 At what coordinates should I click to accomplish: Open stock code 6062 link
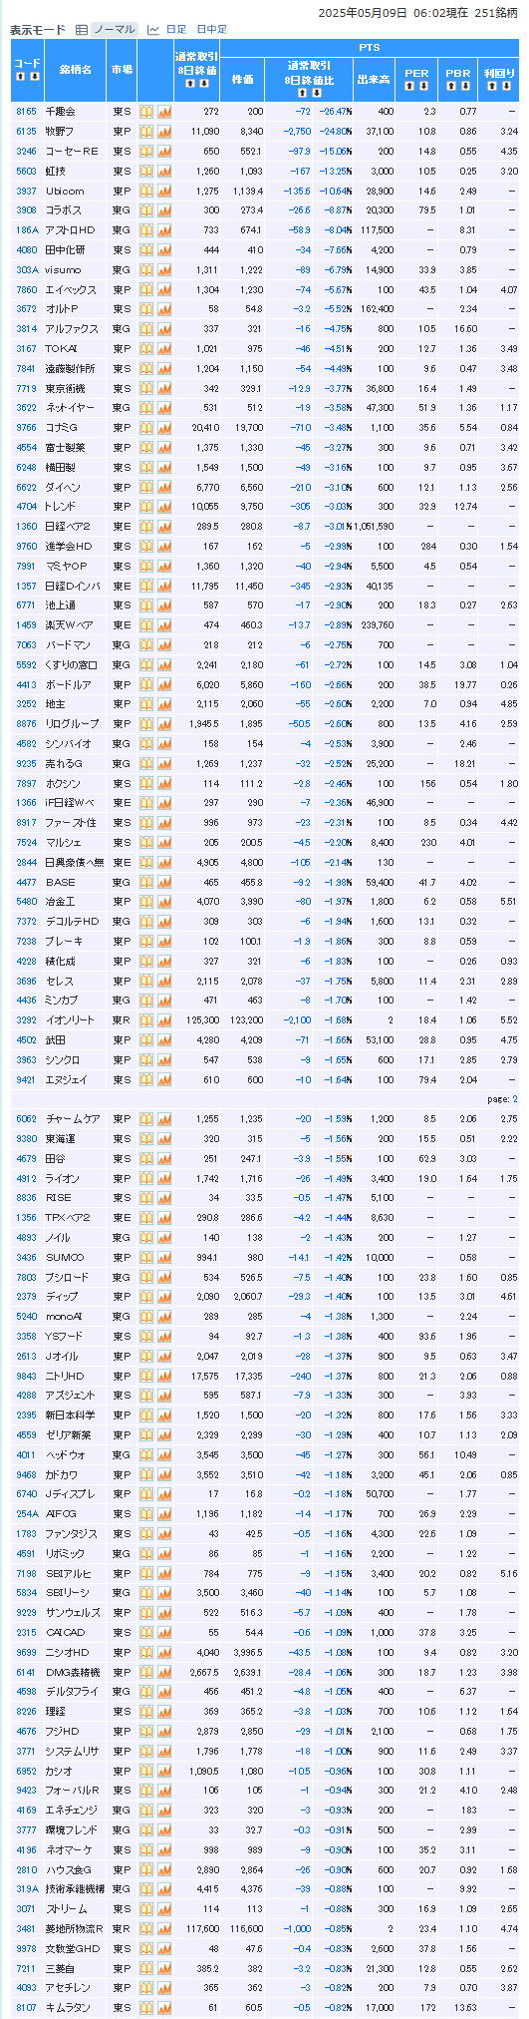[x=26, y=1119]
